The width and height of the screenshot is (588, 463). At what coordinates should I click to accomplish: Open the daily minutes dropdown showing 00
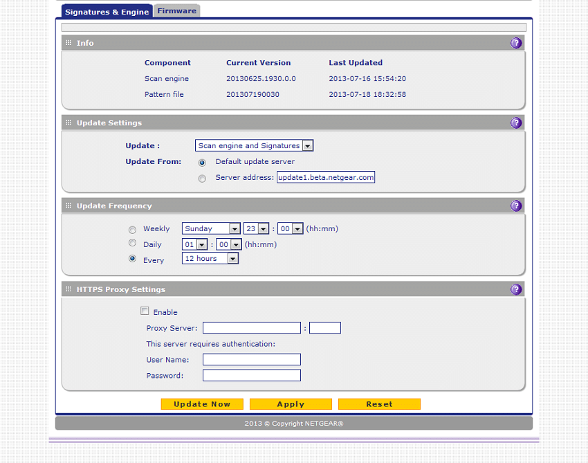point(229,244)
